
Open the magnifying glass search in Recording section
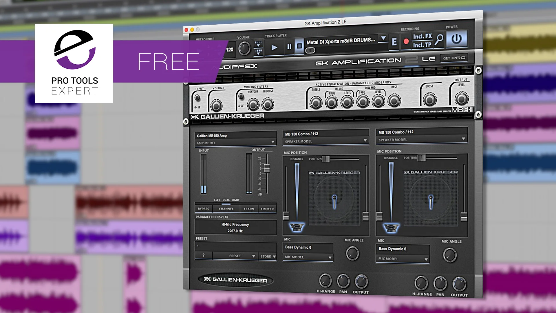coord(439,39)
